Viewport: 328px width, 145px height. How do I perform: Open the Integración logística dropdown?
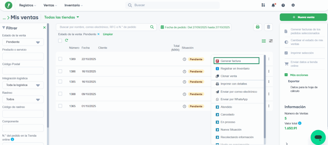click(x=23, y=85)
